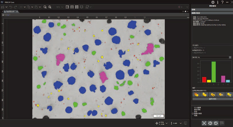
Task: Select the third chart type radio button
Action: point(193,52)
